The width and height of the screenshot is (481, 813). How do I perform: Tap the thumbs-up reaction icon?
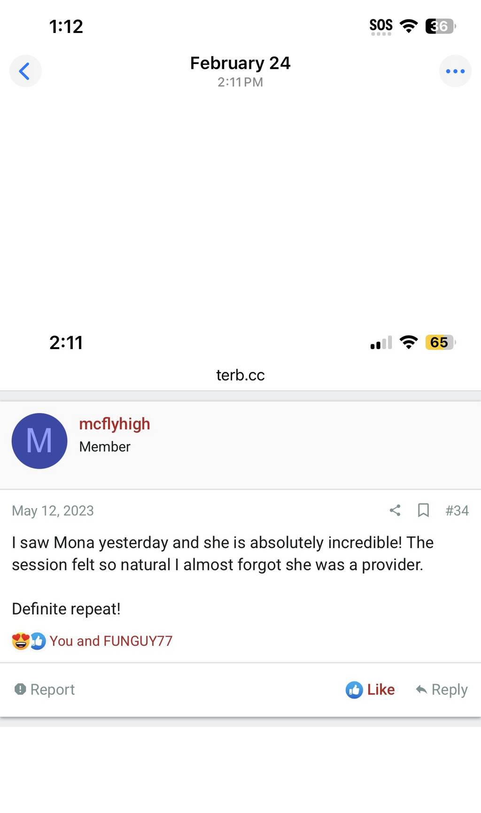coord(39,641)
